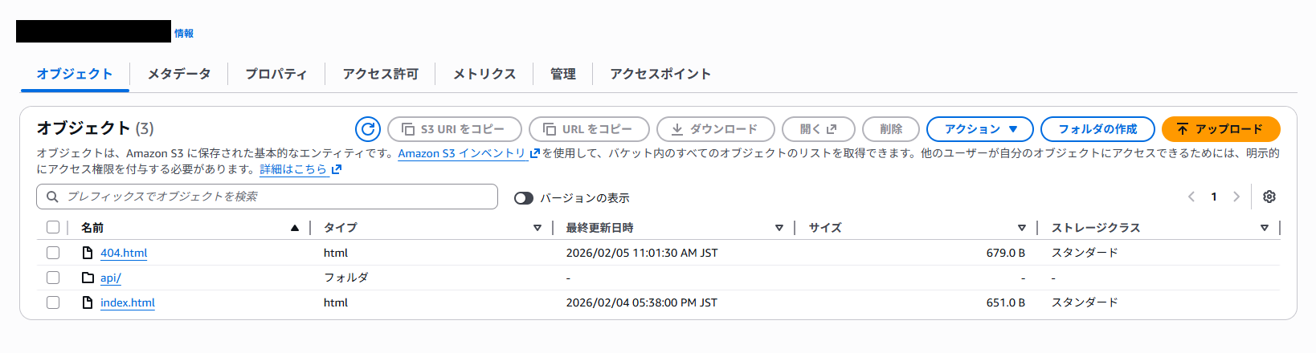The width and height of the screenshot is (1316, 353).
Task: Click the next page arrow in pagination
Action: click(1236, 197)
